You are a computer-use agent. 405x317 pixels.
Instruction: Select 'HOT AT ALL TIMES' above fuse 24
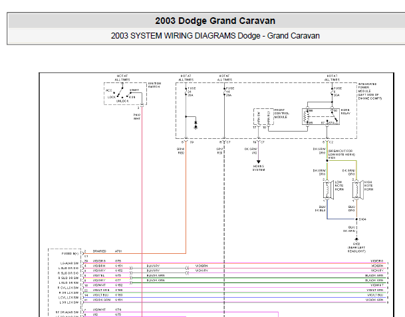[186, 78]
